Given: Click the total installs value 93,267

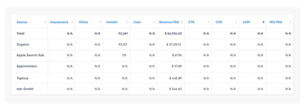Looking at the screenshot, I should point(123,33).
